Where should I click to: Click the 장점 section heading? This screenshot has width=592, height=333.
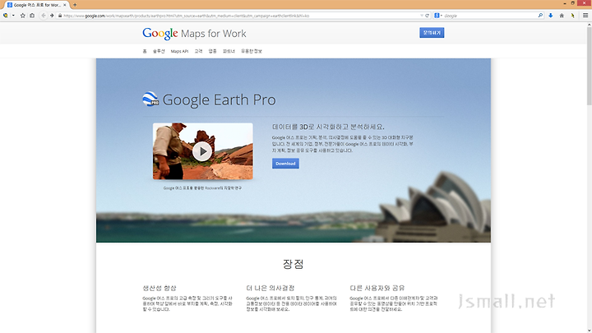294,264
